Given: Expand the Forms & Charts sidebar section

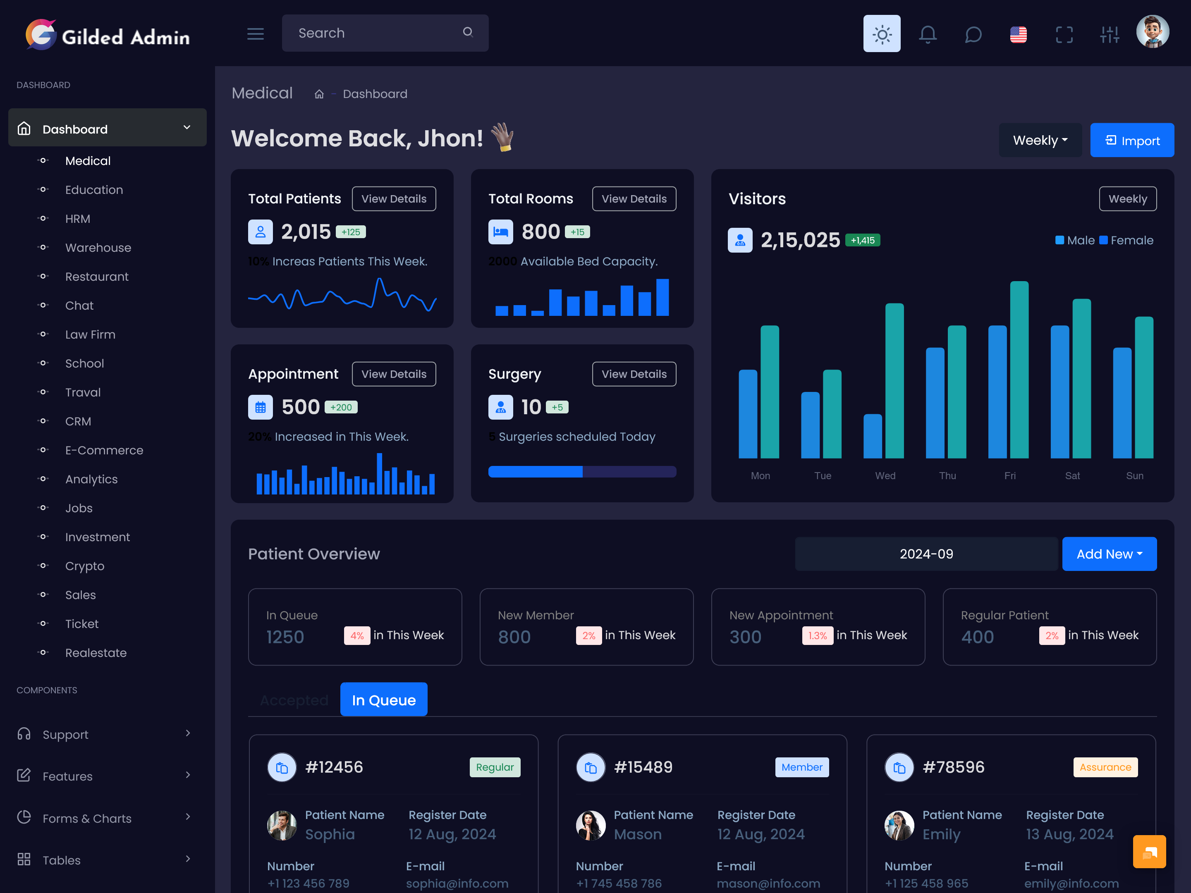Looking at the screenshot, I should (x=105, y=817).
